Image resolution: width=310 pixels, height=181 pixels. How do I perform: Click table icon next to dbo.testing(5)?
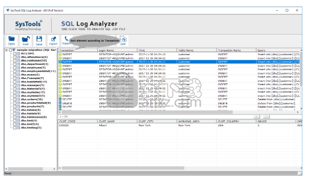[x=18, y=128]
